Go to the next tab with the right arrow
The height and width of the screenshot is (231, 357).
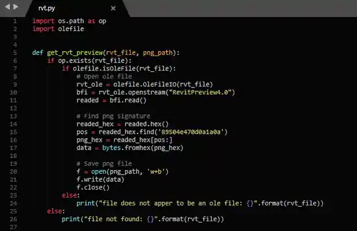coord(16,7)
